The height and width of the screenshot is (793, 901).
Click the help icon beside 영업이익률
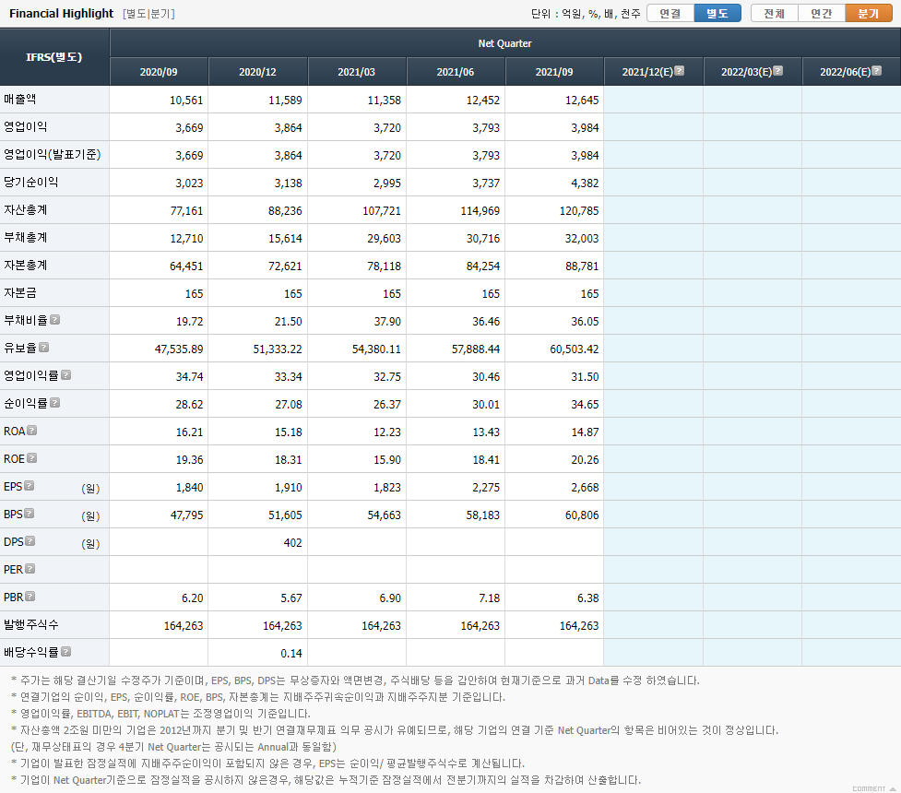point(66,374)
